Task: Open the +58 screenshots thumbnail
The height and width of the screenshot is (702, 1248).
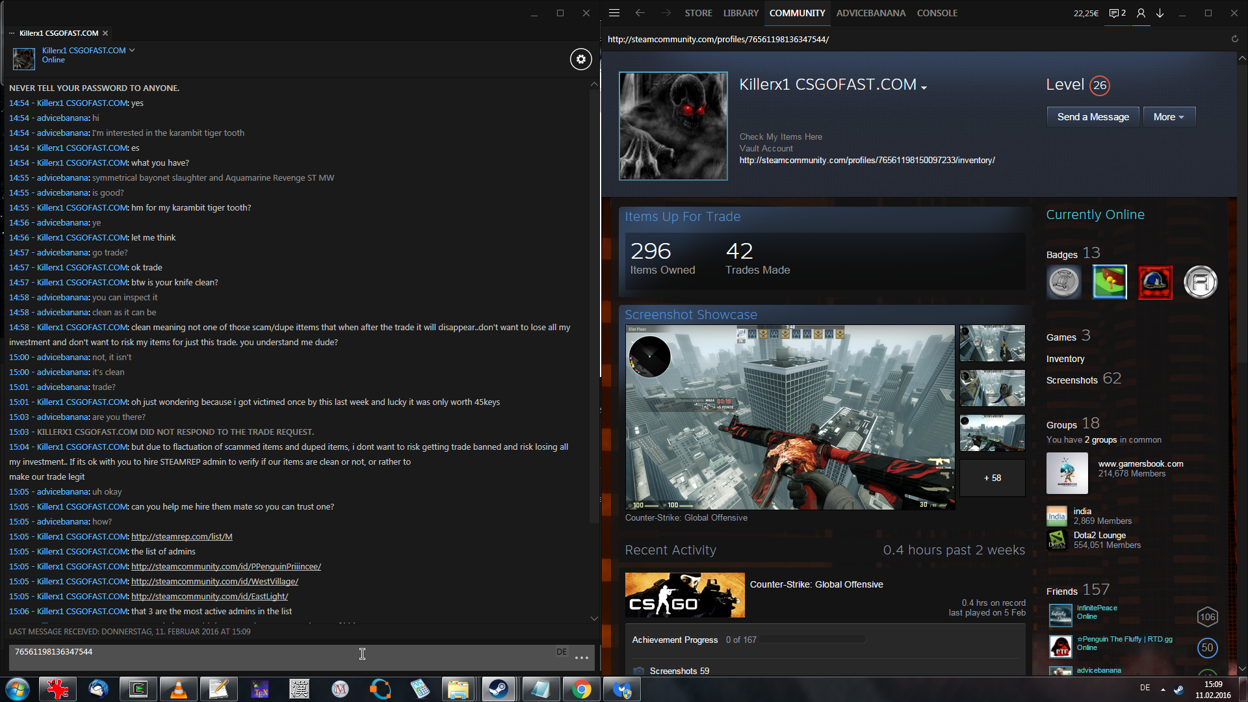Action: tap(992, 478)
